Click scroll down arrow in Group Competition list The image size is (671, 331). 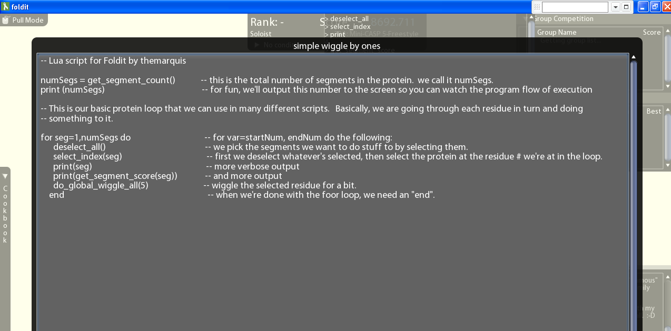click(667, 86)
